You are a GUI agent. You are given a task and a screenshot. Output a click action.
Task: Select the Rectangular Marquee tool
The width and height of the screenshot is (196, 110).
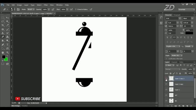(x=3, y=18)
